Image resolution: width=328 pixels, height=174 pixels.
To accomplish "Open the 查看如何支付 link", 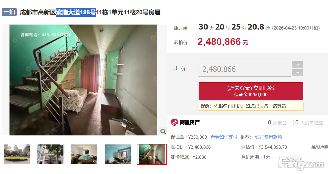I will click(224, 137).
